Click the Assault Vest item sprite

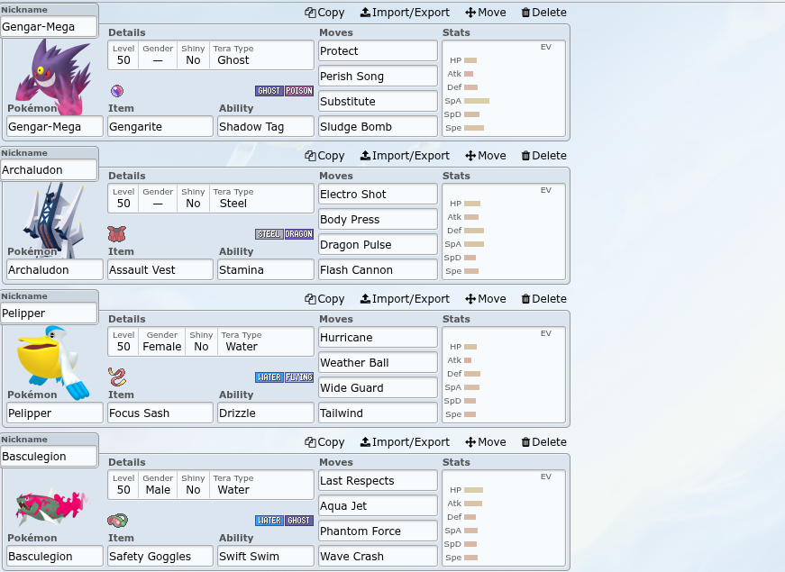(x=116, y=233)
